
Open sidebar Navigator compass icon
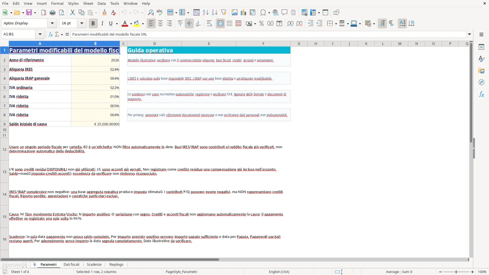tap(481, 82)
